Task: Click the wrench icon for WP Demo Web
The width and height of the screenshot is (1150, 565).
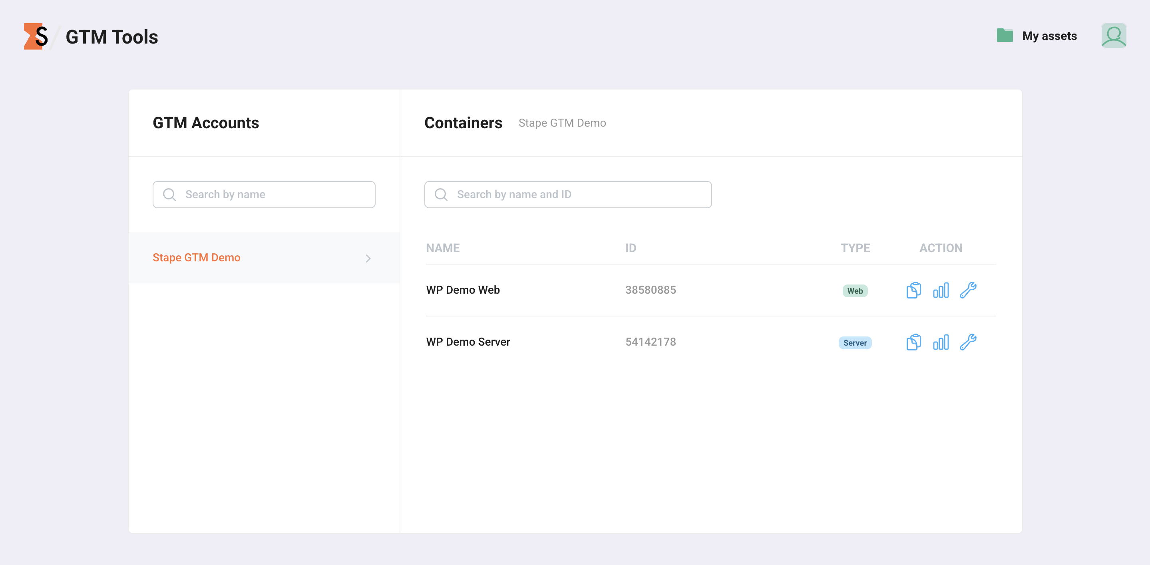Action: pos(968,290)
